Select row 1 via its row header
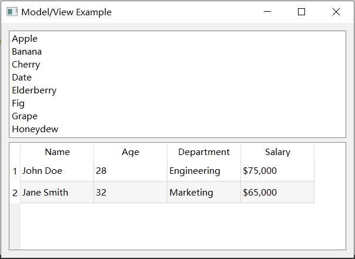The image size is (355, 259). [x=15, y=171]
